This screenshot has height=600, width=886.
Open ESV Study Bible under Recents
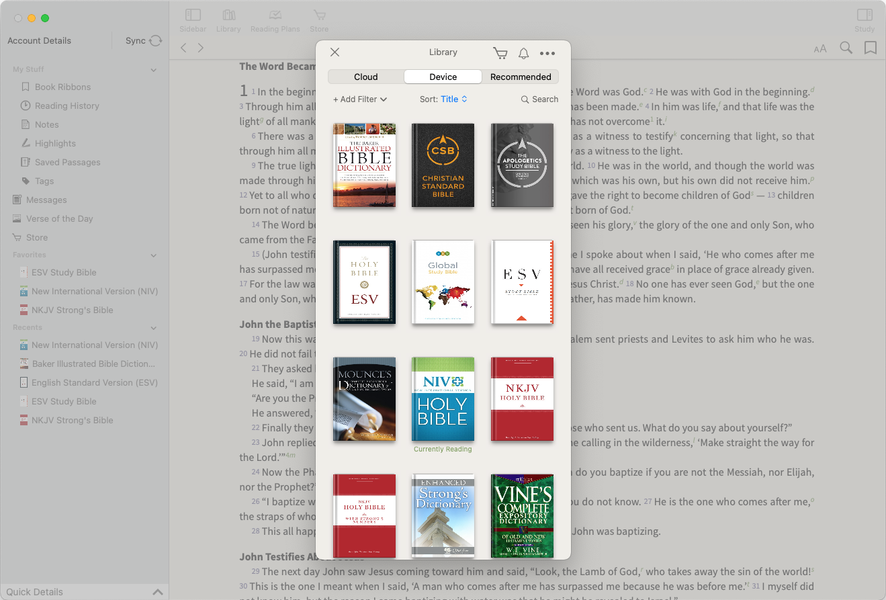(x=64, y=401)
